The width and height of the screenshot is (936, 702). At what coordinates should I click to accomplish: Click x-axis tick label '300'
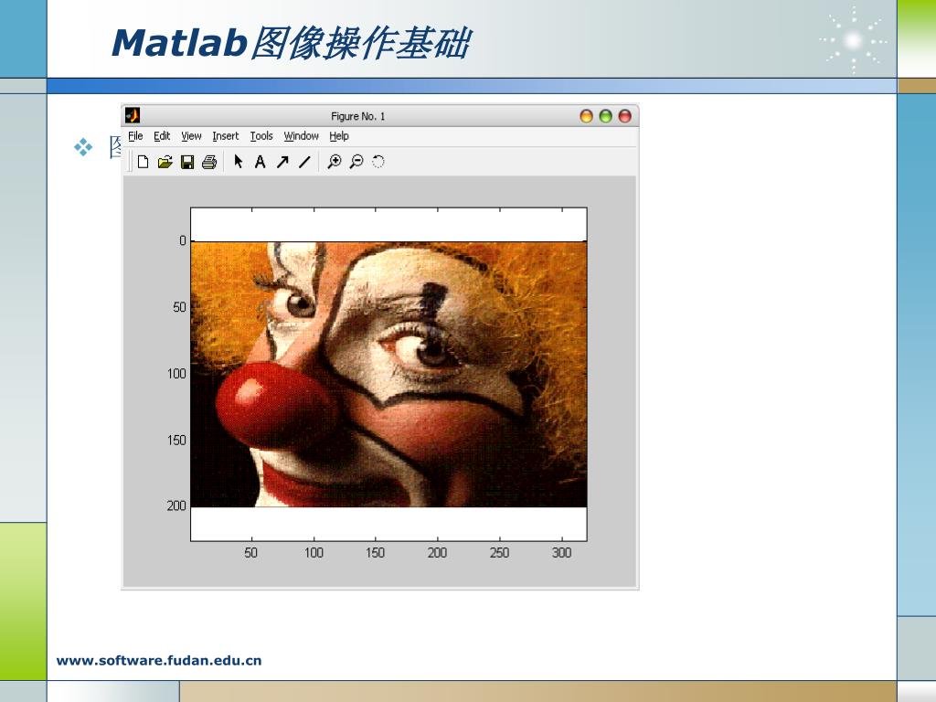click(x=562, y=553)
